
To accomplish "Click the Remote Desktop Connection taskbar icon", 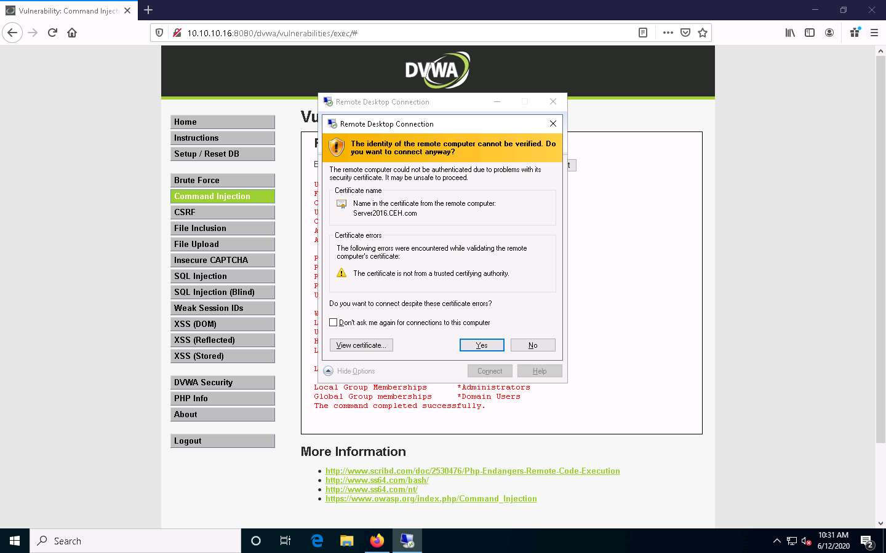I will tap(407, 541).
